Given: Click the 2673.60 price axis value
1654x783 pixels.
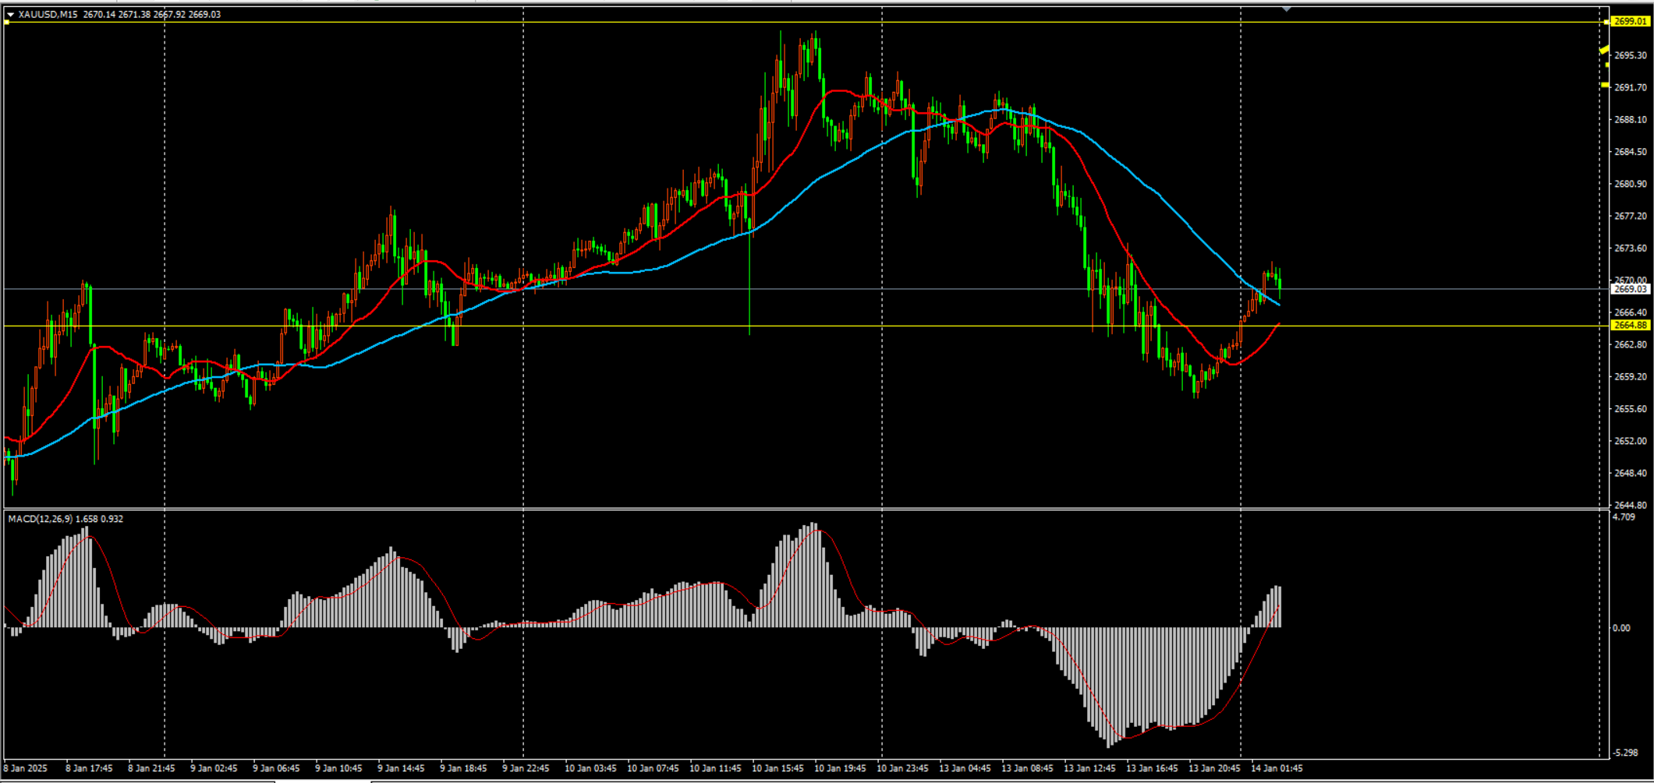Looking at the screenshot, I should click(x=1631, y=249).
